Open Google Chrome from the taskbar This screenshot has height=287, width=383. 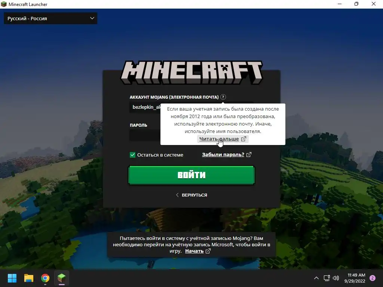[45, 278]
